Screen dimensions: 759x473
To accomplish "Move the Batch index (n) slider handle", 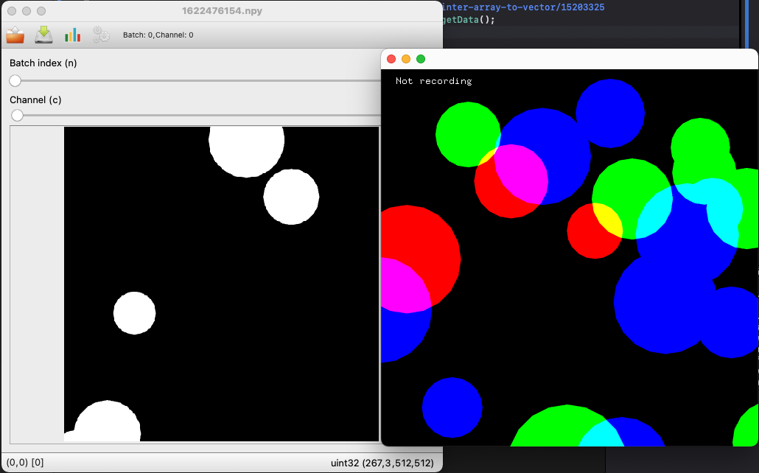I will pyautogui.click(x=15, y=80).
